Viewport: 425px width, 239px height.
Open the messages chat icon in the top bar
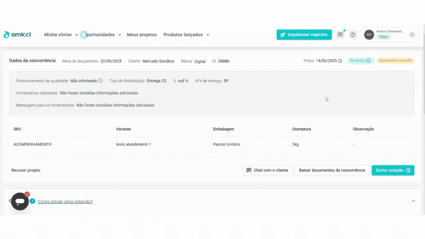[x=340, y=34]
